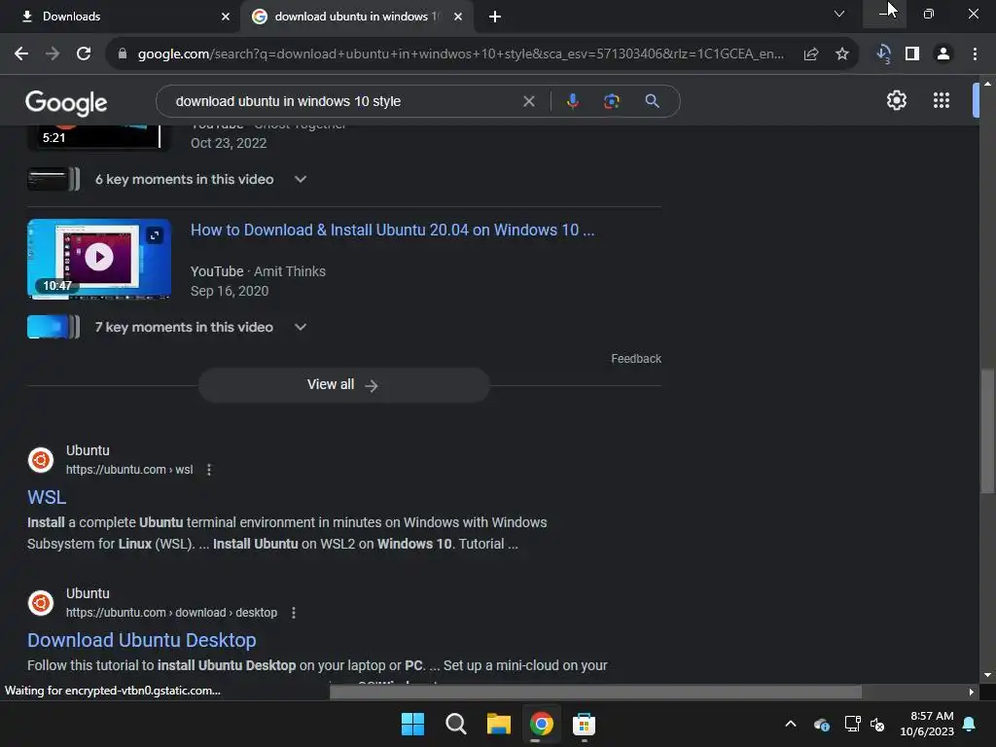
Task: Open File Explorer from taskbar
Action: 499,724
